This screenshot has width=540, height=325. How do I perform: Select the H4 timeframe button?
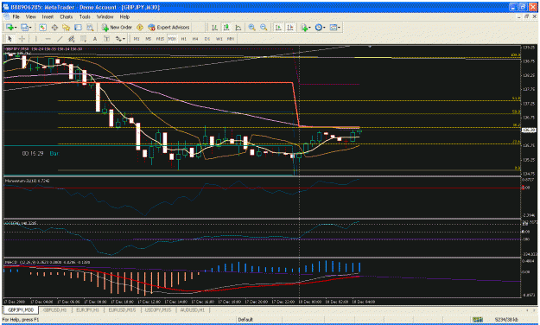pos(195,39)
